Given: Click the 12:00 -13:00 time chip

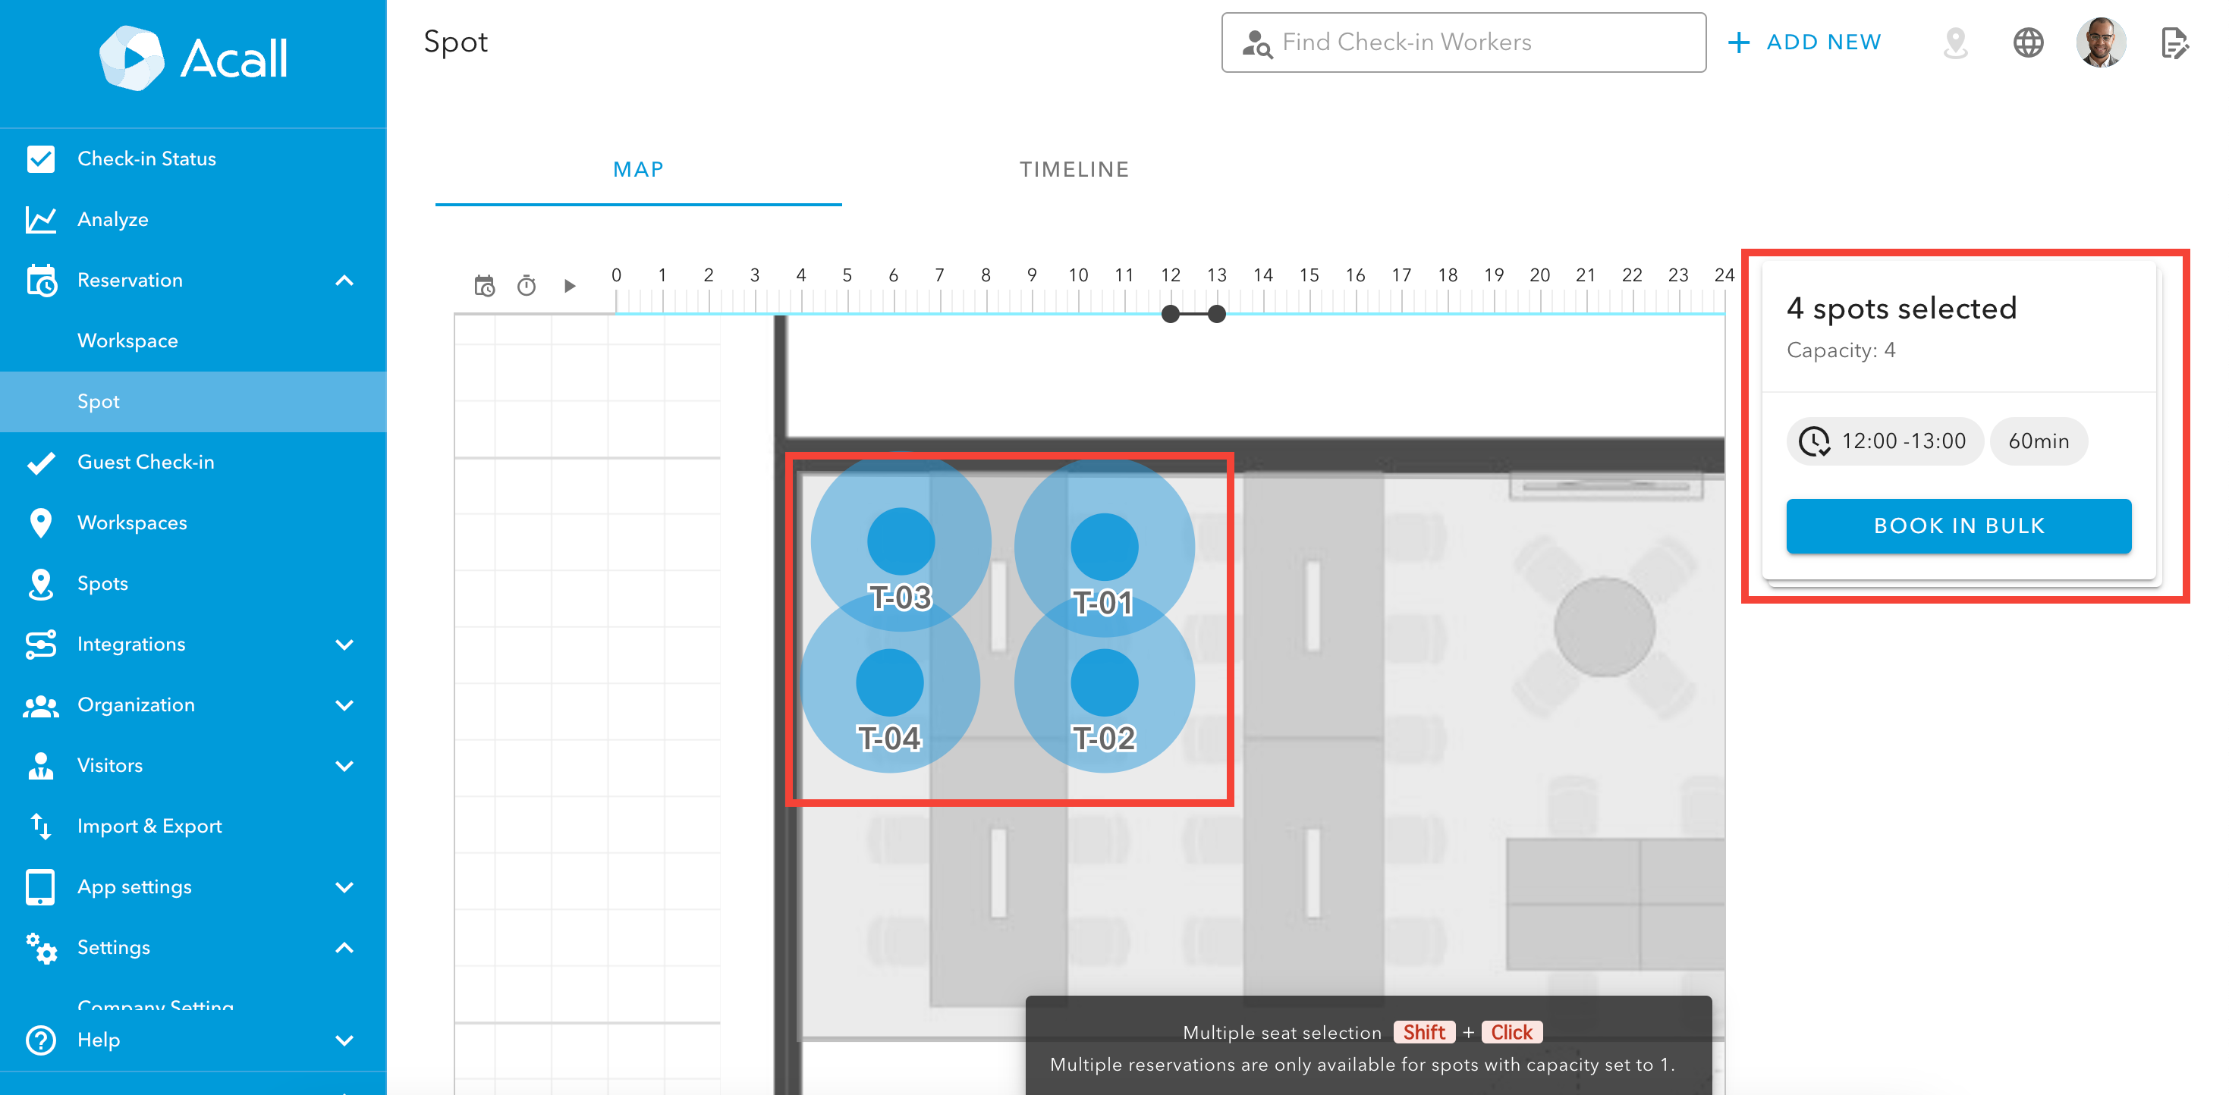Looking at the screenshot, I should coord(1885,441).
